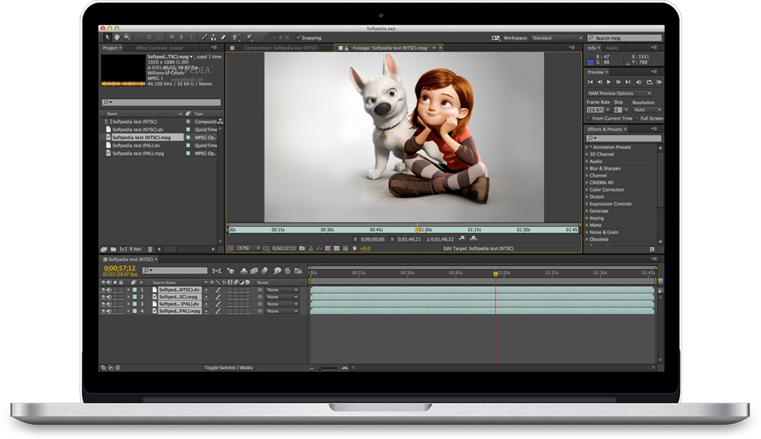The width and height of the screenshot is (761, 439).
Task: Select the Zoom magnifier tool
Action: point(127,37)
